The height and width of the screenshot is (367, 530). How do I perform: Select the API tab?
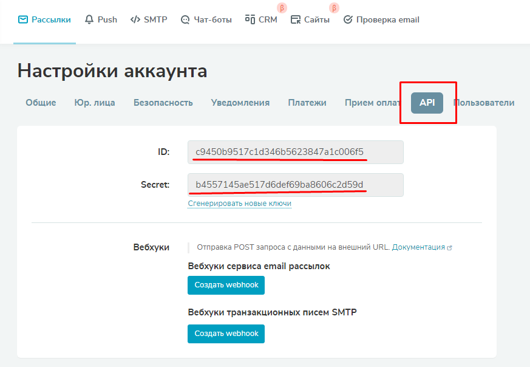tap(427, 103)
